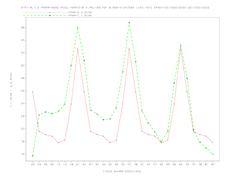Click x-axis tick label 57
This screenshot has height=179, width=232.
pos(155,164)
